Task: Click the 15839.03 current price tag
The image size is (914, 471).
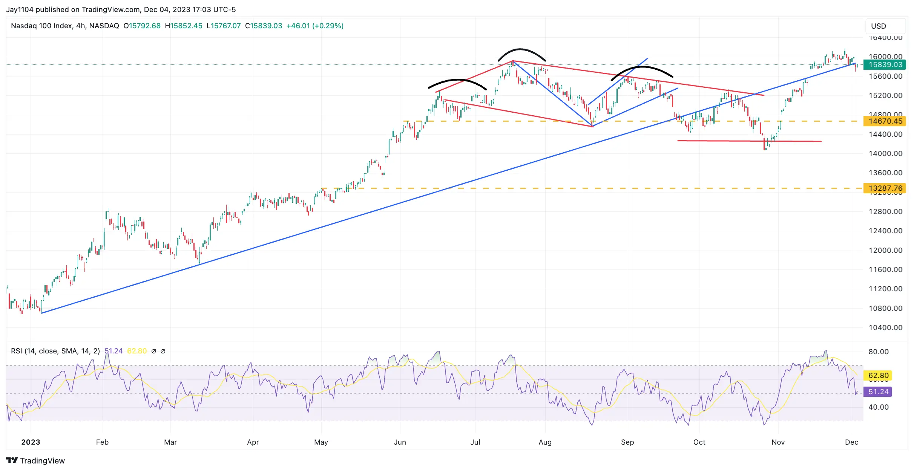Action: coord(885,64)
